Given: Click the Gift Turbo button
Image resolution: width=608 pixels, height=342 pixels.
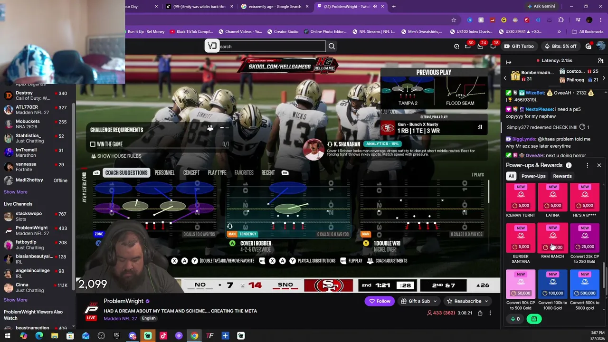Looking at the screenshot, I should 519,46.
